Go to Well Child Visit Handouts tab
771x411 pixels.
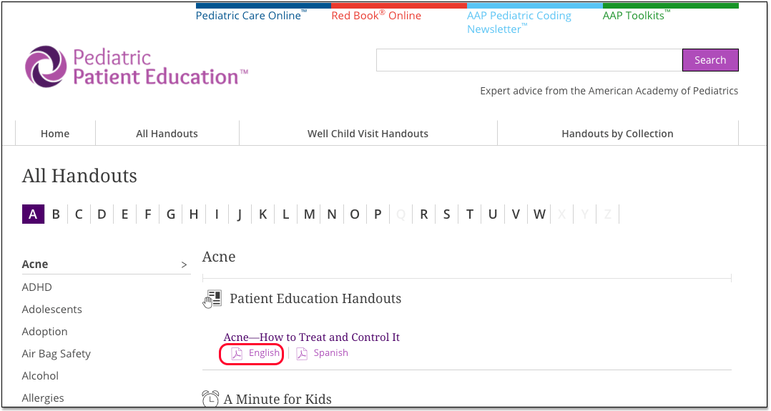coord(368,134)
